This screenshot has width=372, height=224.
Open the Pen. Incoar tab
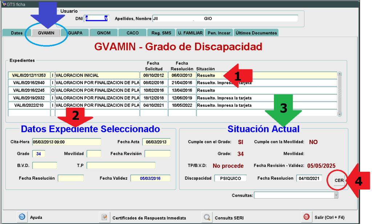[x=219, y=33]
